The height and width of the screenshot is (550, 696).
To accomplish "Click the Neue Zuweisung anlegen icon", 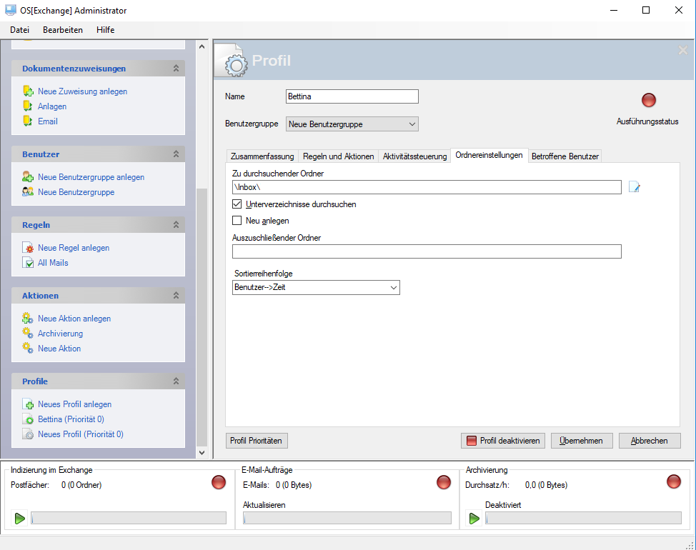I will pyautogui.click(x=28, y=91).
